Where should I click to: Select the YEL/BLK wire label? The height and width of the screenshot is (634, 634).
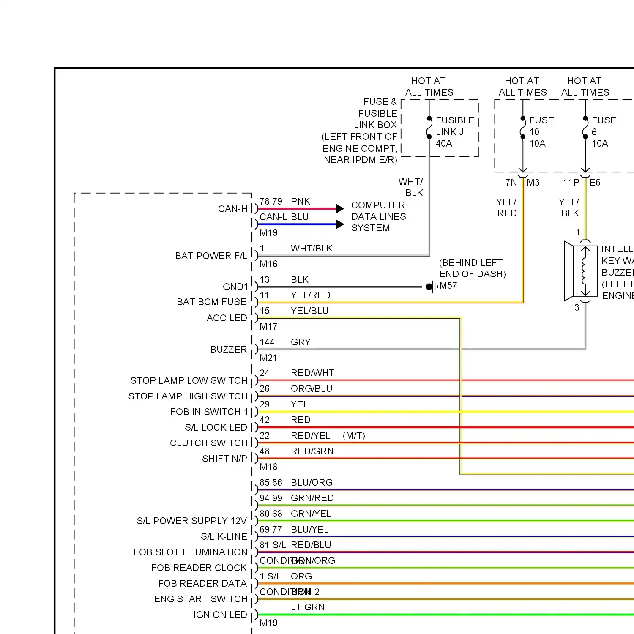click(x=569, y=208)
